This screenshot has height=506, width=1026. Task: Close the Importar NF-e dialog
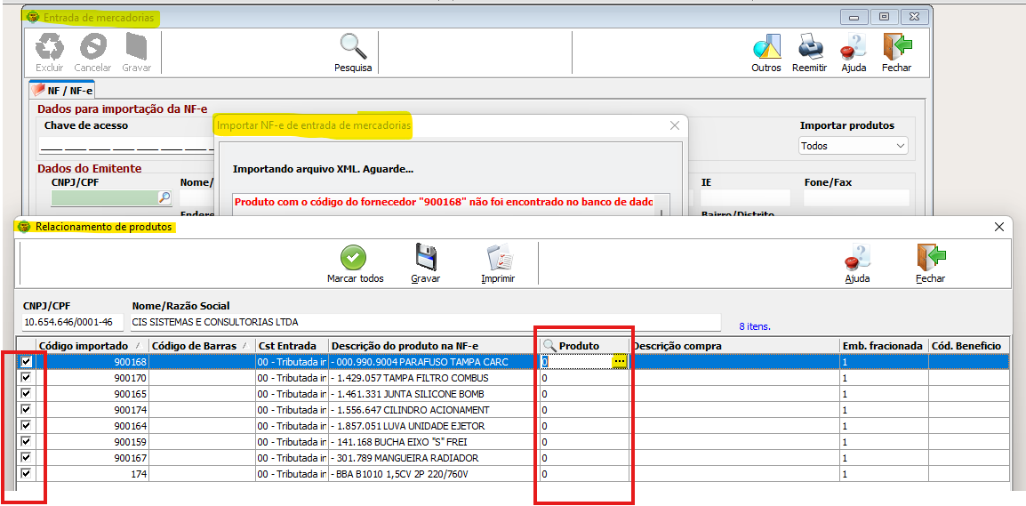[674, 126]
